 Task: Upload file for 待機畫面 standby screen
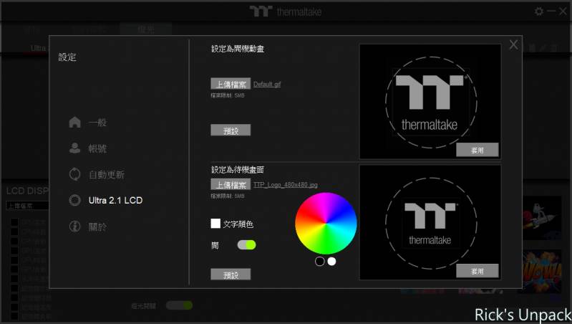point(231,184)
